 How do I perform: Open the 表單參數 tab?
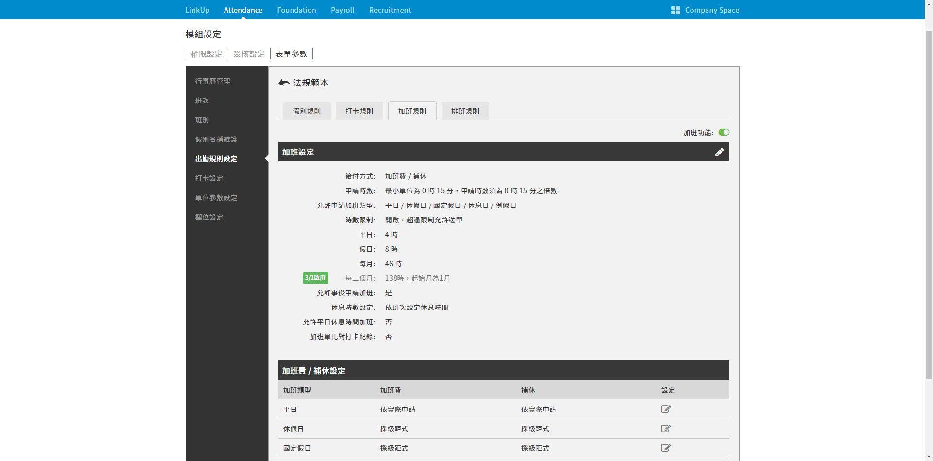coord(291,54)
